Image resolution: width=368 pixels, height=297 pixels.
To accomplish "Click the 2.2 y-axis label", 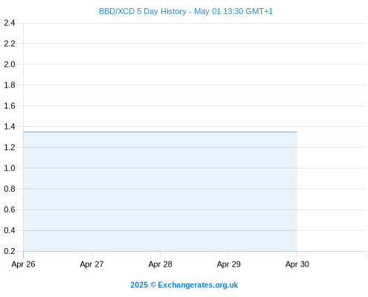I will pyautogui.click(x=10, y=44).
